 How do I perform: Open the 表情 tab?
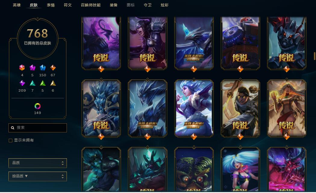(x=51, y=5)
